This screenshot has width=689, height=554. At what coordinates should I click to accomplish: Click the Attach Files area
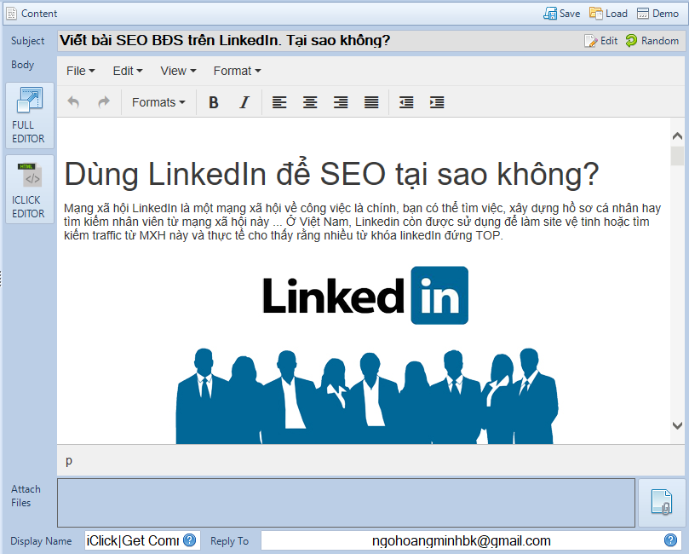coord(346,503)
